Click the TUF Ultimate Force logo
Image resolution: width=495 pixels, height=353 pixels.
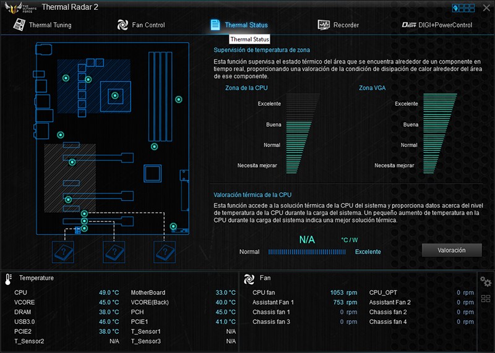point(20,7)
